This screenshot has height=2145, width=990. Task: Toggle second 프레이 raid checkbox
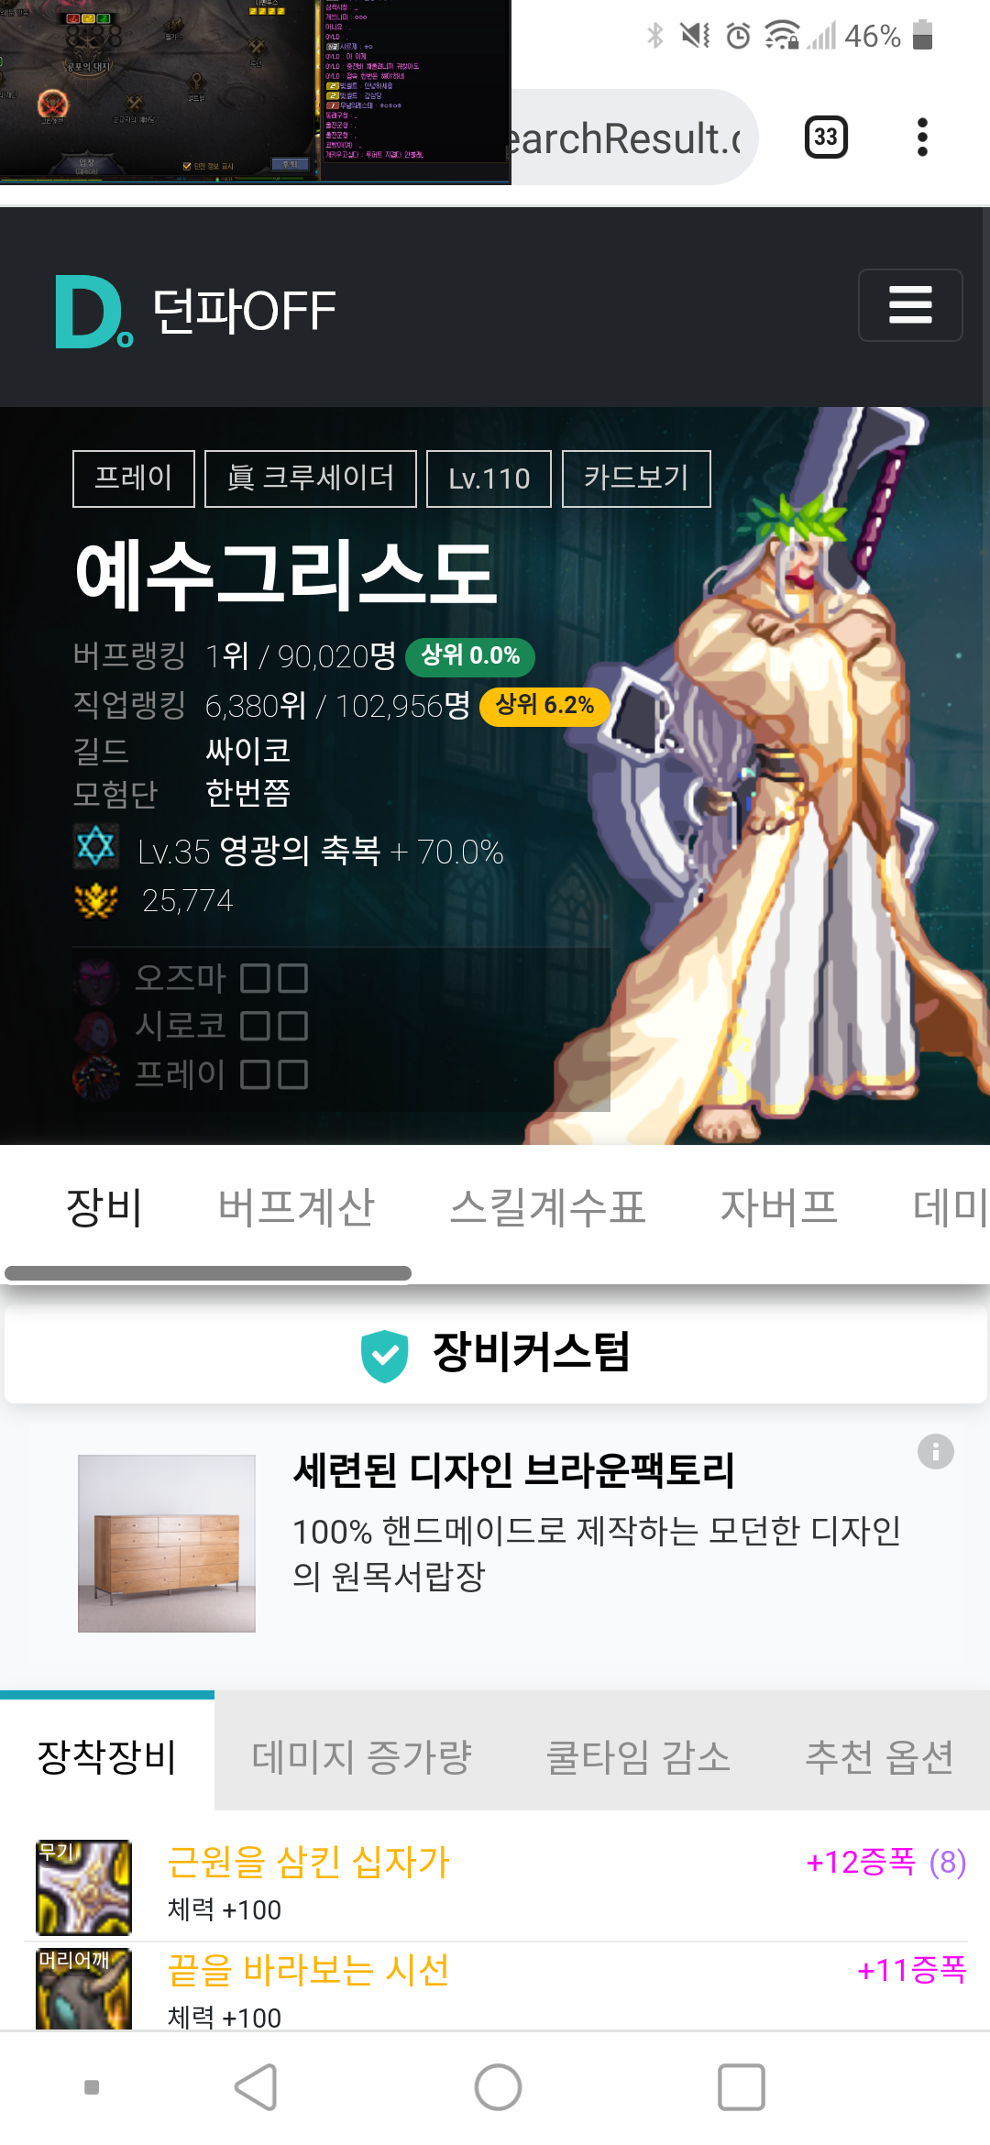click(292, 1074)
